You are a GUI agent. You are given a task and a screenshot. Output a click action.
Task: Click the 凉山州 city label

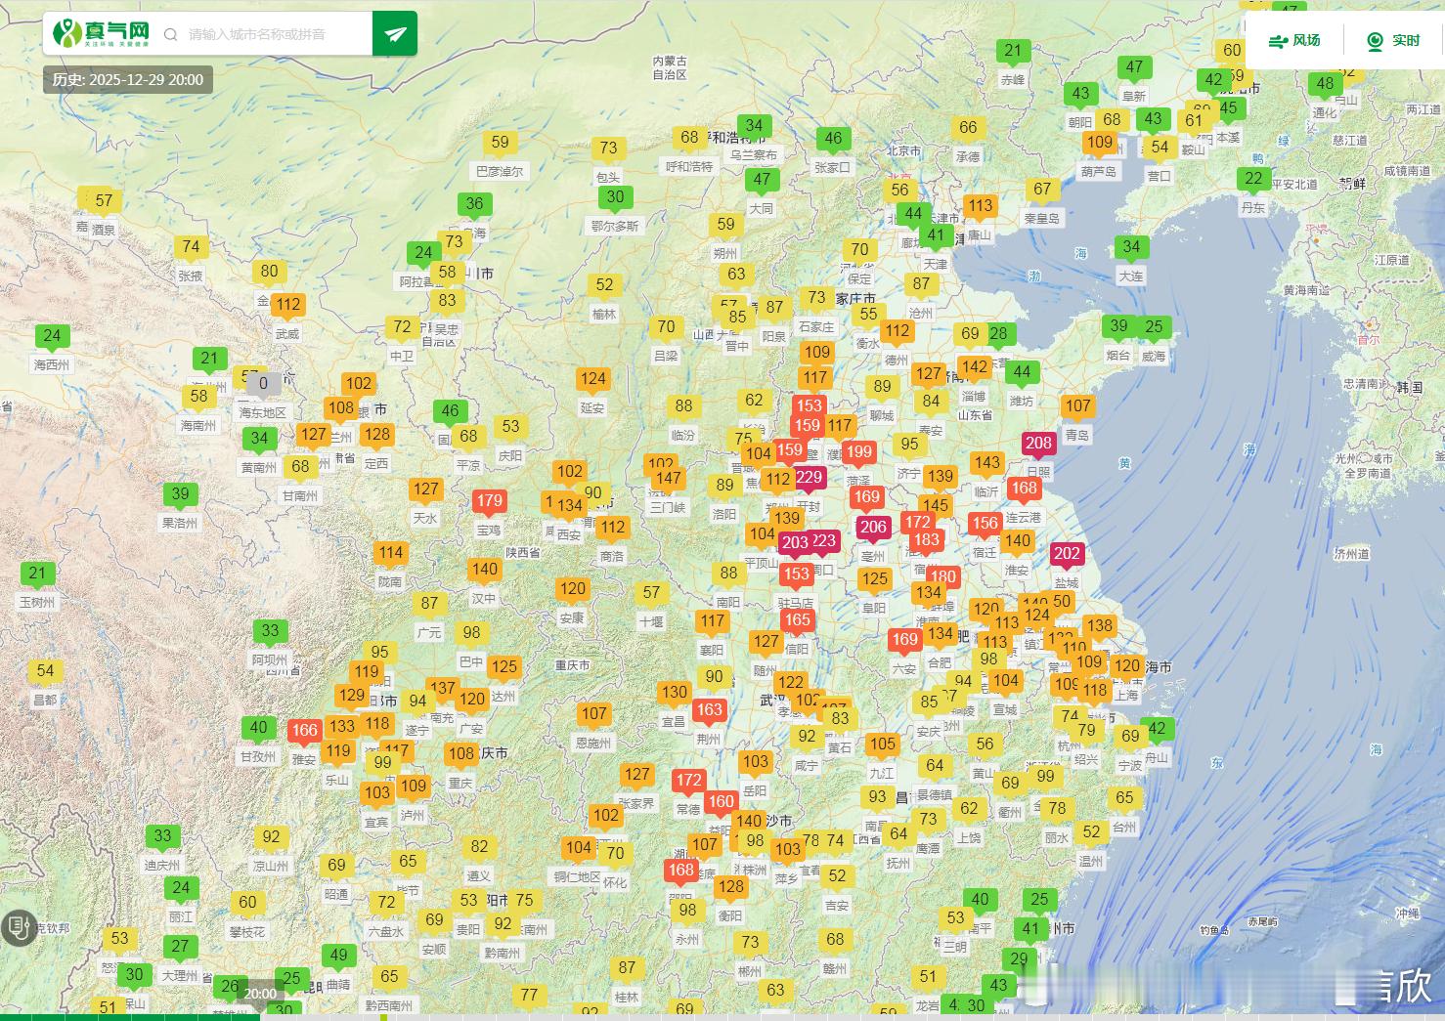(271, 866)
